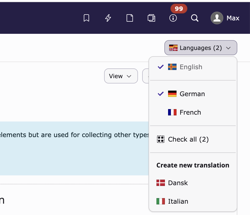Click the red 99 notification badge

point(179,9)
